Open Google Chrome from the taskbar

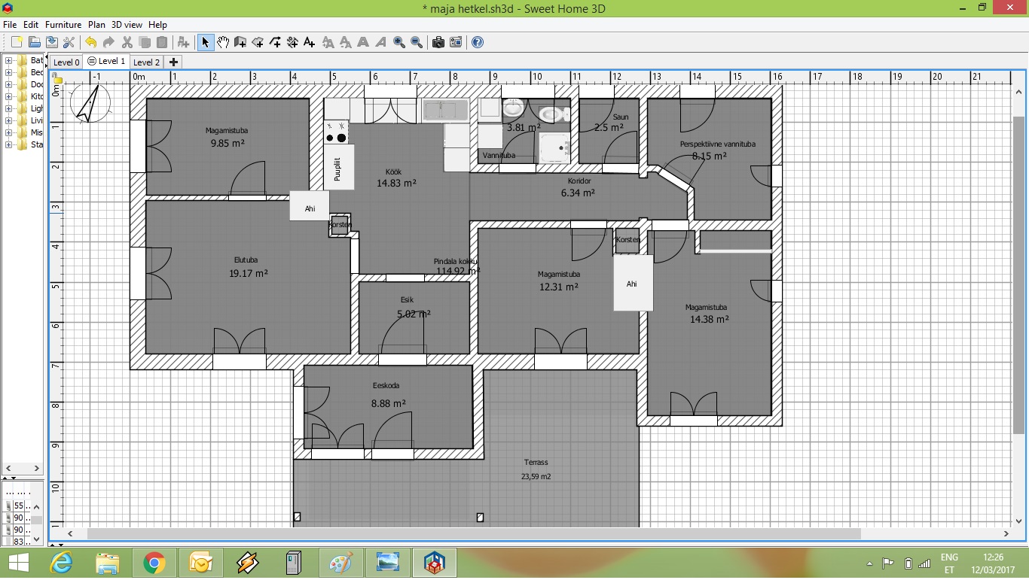click(x=154, y=563)
